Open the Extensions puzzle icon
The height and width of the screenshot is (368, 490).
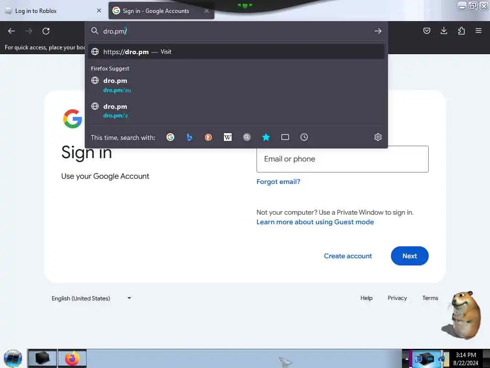[x=461, y=31]
